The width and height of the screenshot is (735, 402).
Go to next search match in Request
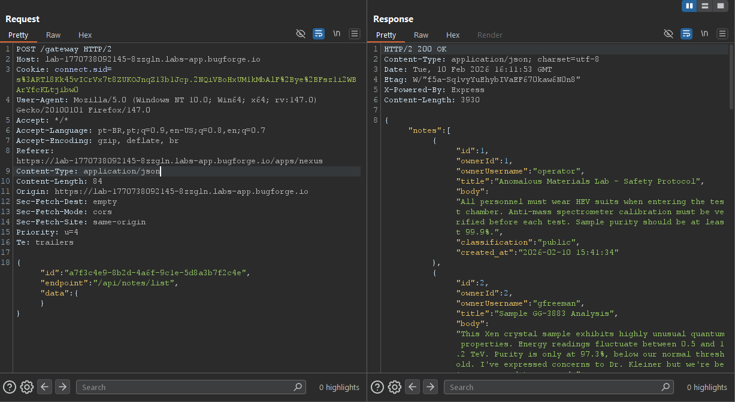(62, 387)
